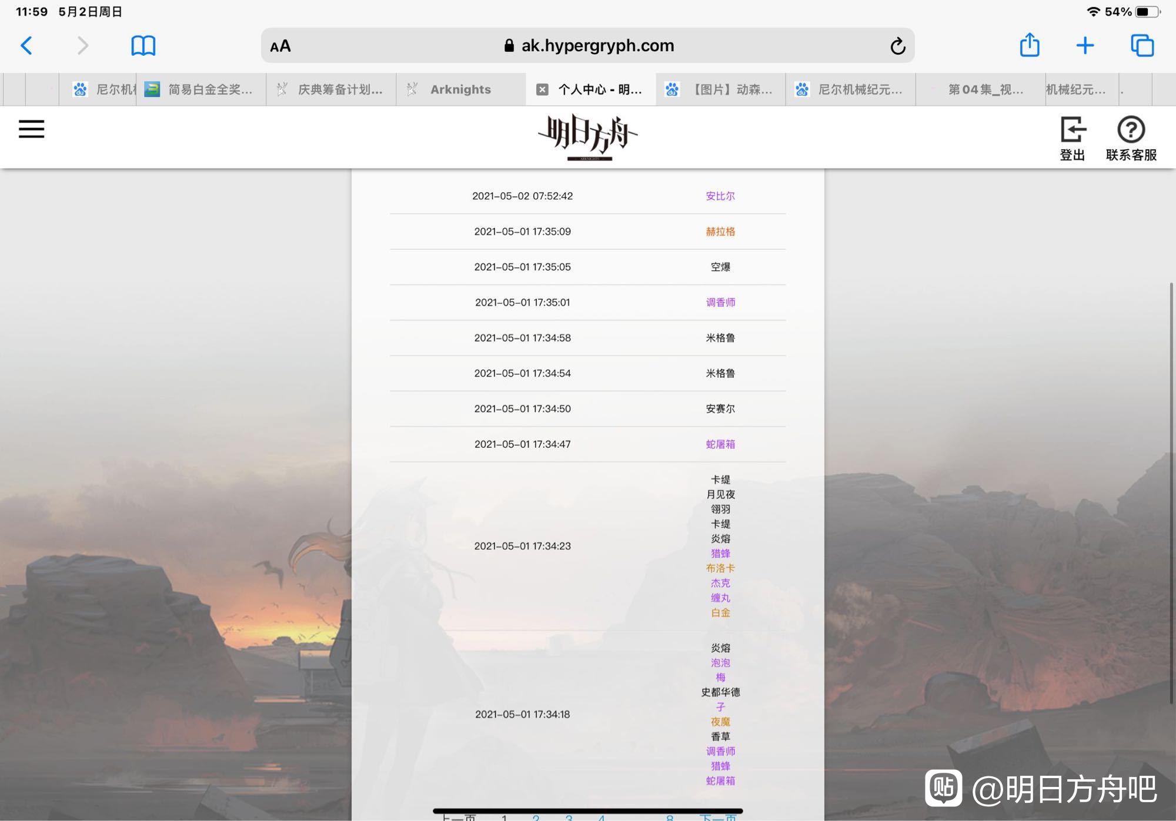Switch to 【图片】动森 tab
The image size is (1176, 821).
tap(721, 89)
